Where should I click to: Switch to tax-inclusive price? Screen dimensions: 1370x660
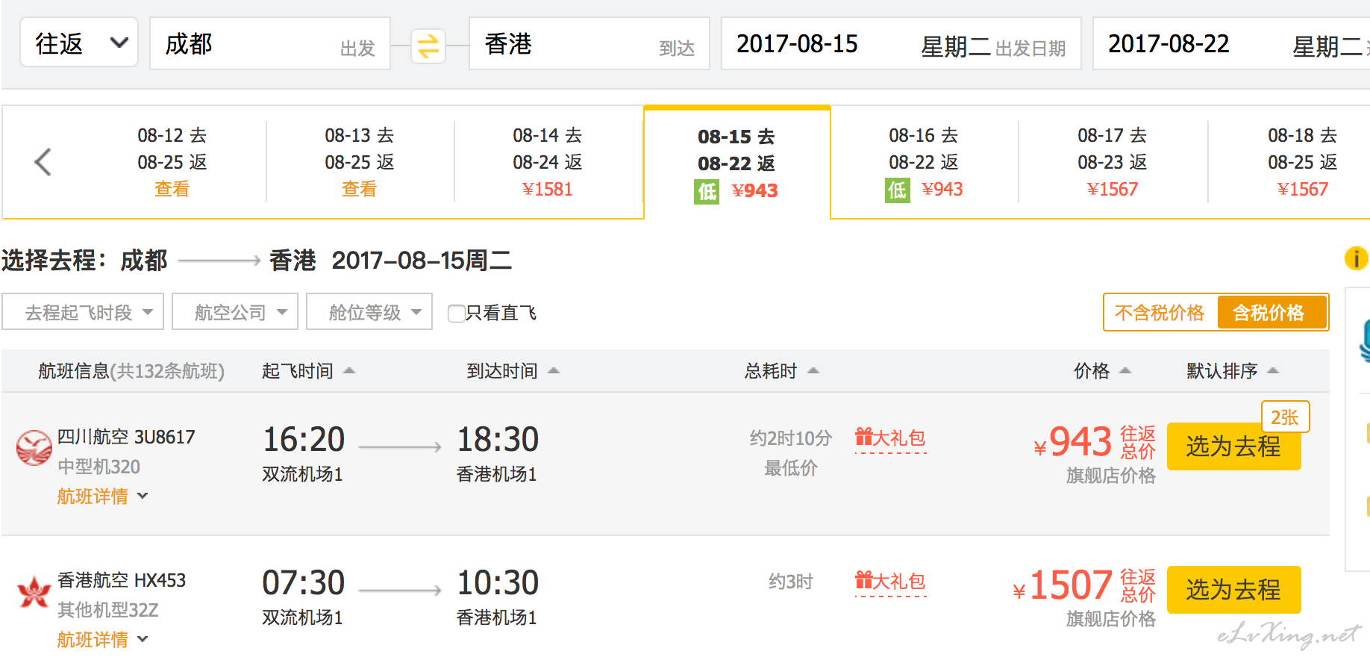[1272, 312]
